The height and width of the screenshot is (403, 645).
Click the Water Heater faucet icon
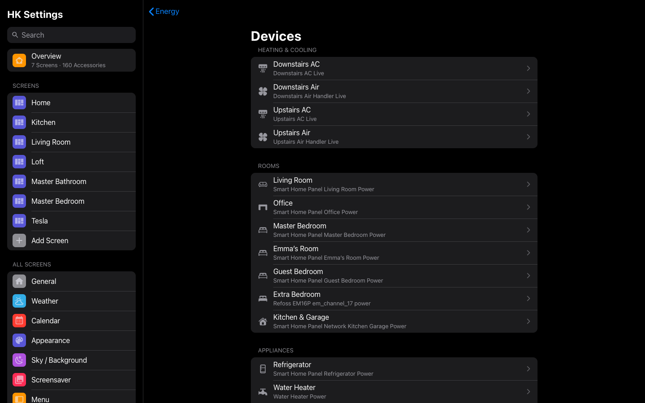[263, 392]
